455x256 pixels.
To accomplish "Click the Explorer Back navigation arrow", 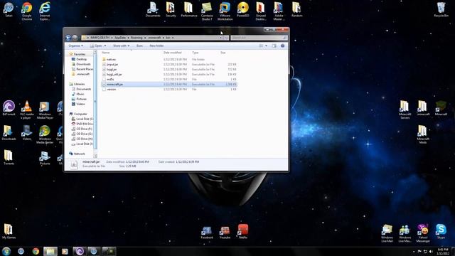I will [x=68, y=38].
